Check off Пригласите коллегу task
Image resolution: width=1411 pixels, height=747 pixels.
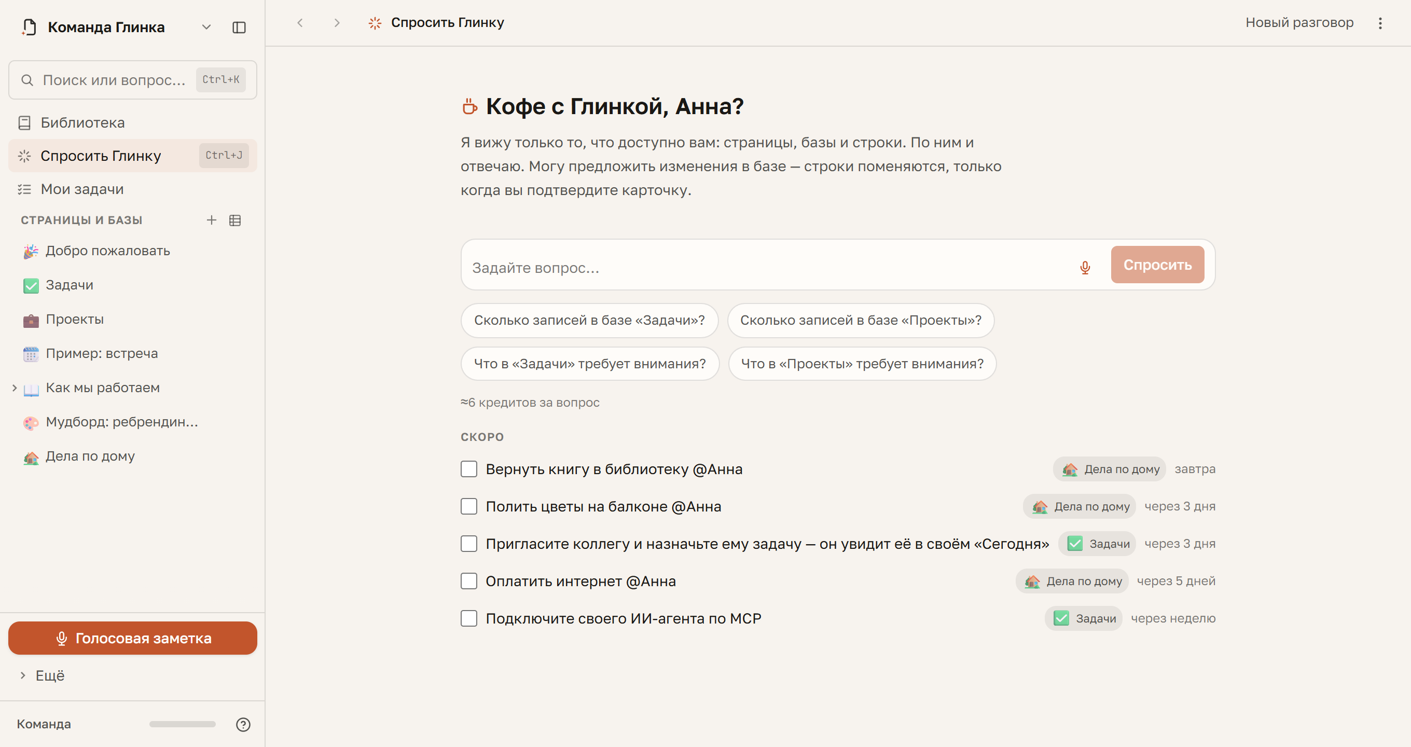click(x=469, y=543)
